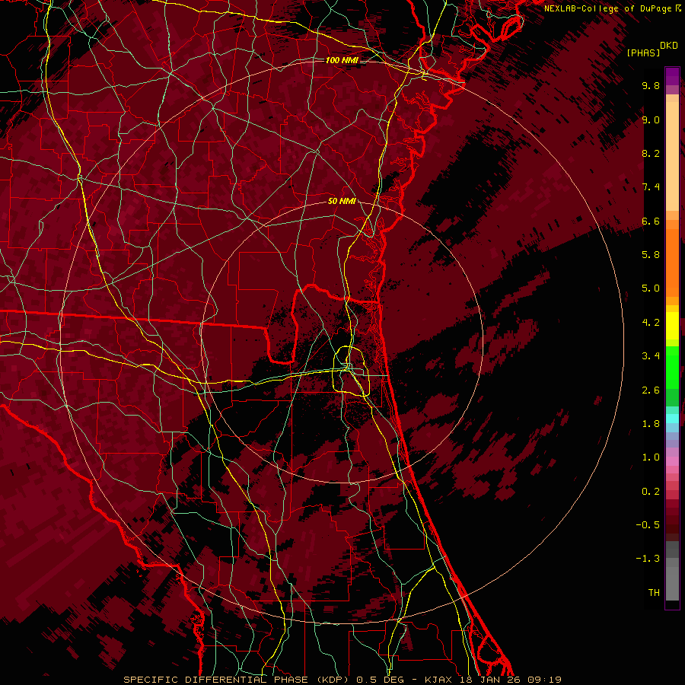
Task: Click the -1.3 legend value
Action: pyautogui.click(x=648, y=559)
